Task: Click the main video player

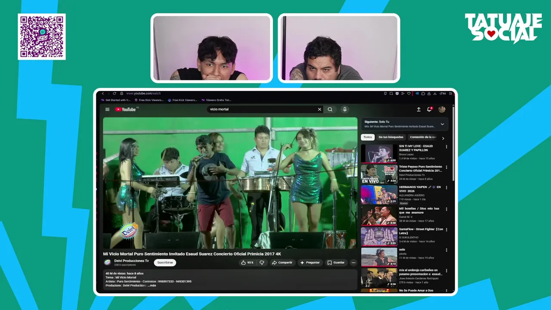Action: pyautogui.click(x=230, y=183)
